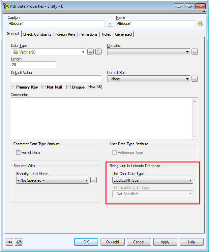Click the application icon in the title bar
209x252 pixels.
(x=6, y=6)
